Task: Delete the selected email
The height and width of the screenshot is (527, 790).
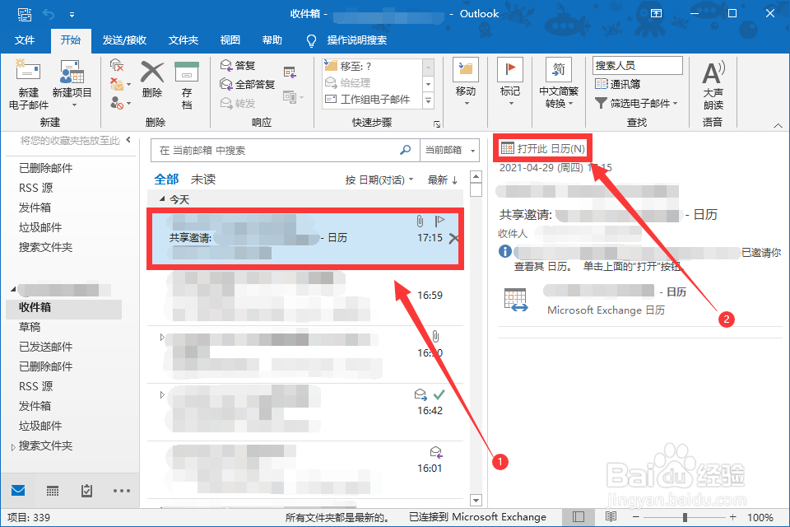Action: coord(152,80)
